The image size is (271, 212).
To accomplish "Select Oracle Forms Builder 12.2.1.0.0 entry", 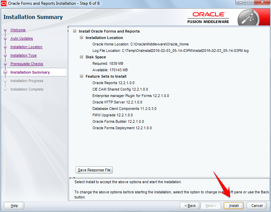I will coord(118,121).
